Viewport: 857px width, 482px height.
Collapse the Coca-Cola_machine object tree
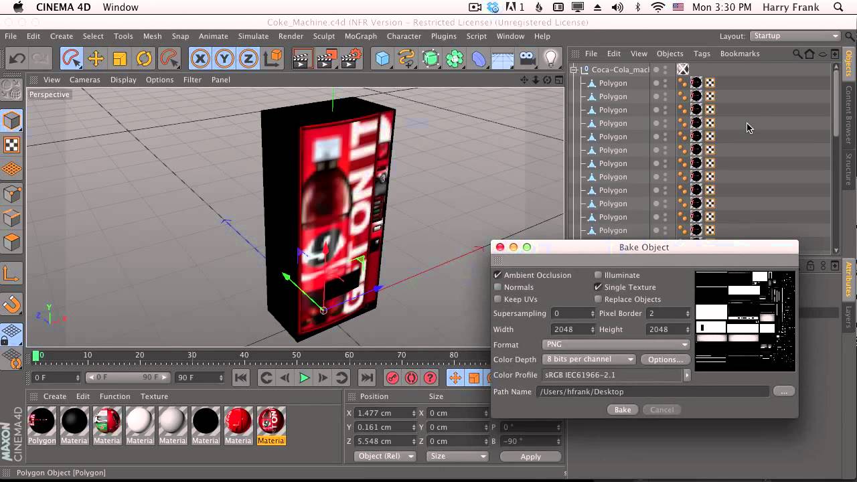click(574, 70)
